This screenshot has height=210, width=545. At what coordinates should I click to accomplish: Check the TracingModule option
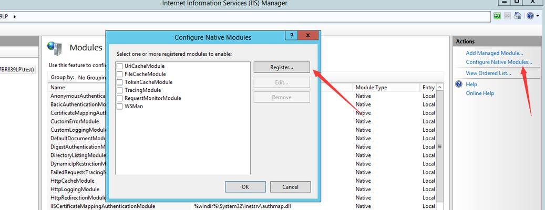120,90
